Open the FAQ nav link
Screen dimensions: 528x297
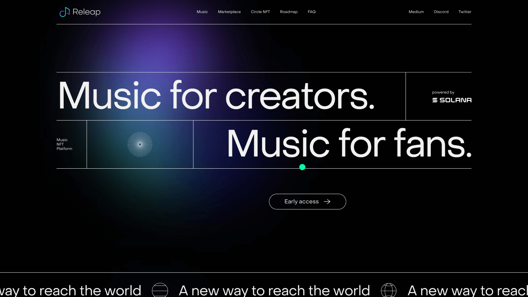312,12
